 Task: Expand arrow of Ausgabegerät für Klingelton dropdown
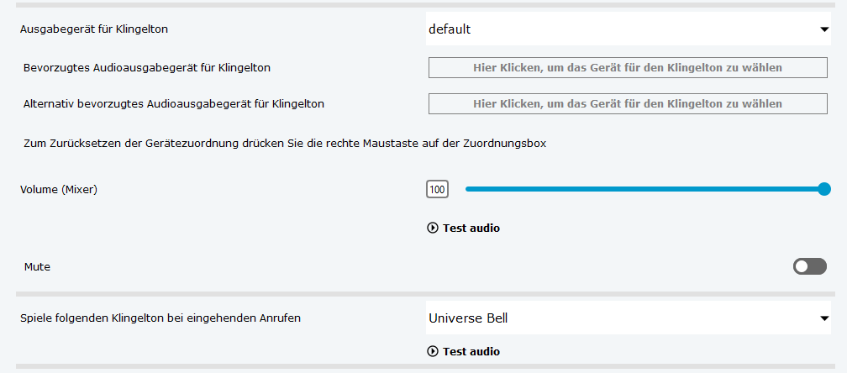click(x=824, y=29)
